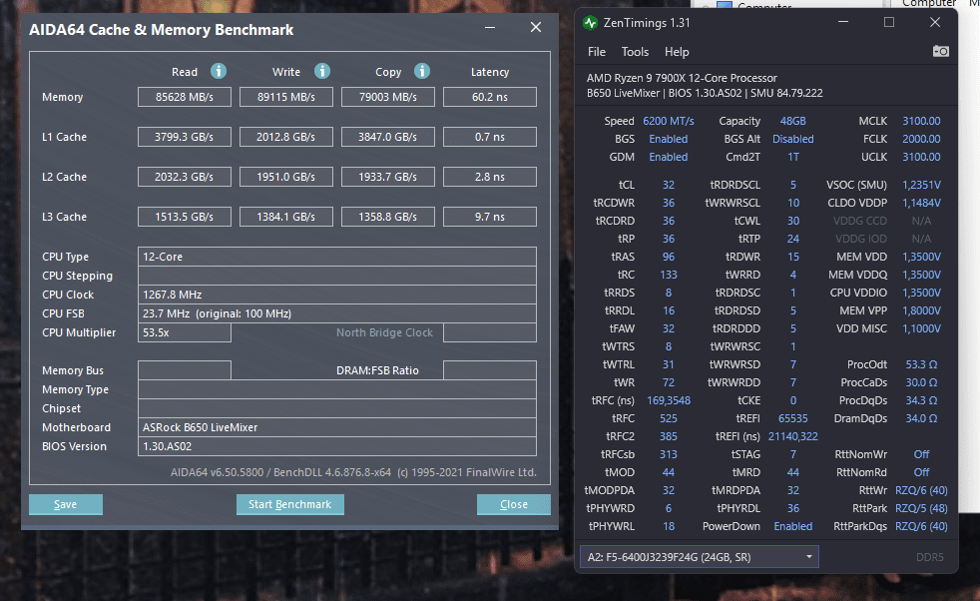This screenshot has height=601, width=980.
Task: Click the ProcOdt value 53.3 Ω
Action: (x=921, y=364)
